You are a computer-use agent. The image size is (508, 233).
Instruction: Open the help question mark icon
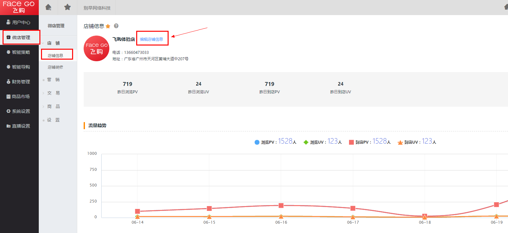116,26
